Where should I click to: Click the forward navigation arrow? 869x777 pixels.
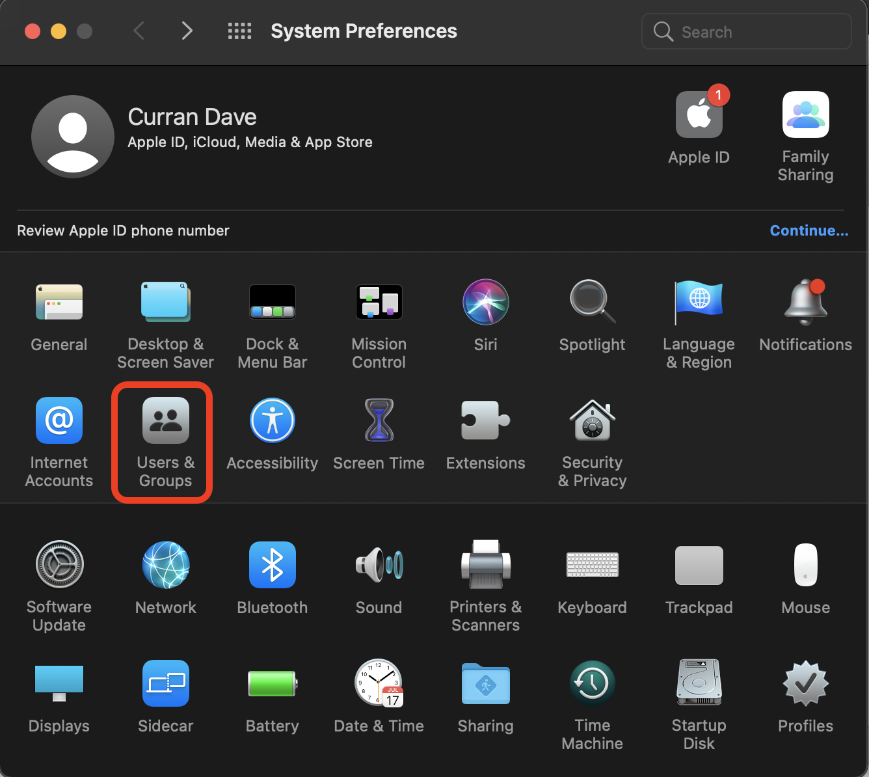tap(187, 31)
